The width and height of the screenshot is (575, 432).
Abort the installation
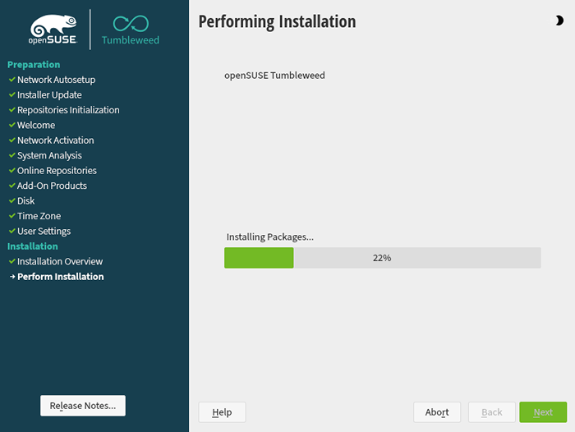(x=437, y=412)
